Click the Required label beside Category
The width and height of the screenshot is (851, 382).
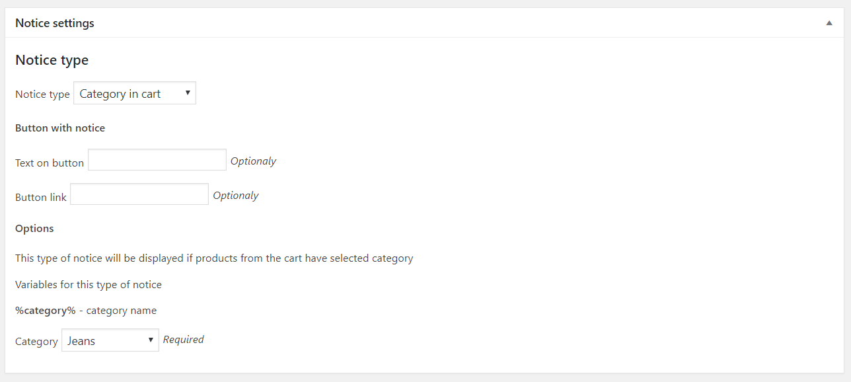click(x=183, y=339)
